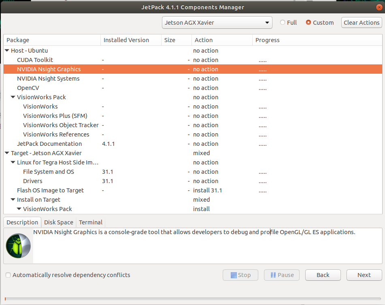
Task: Close the JetPack Components Manager window
Action: point(379,7)
